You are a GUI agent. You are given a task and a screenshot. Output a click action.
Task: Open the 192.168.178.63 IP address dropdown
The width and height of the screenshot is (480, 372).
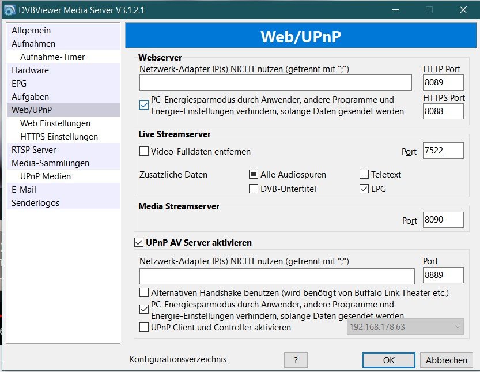click(405, 327)
